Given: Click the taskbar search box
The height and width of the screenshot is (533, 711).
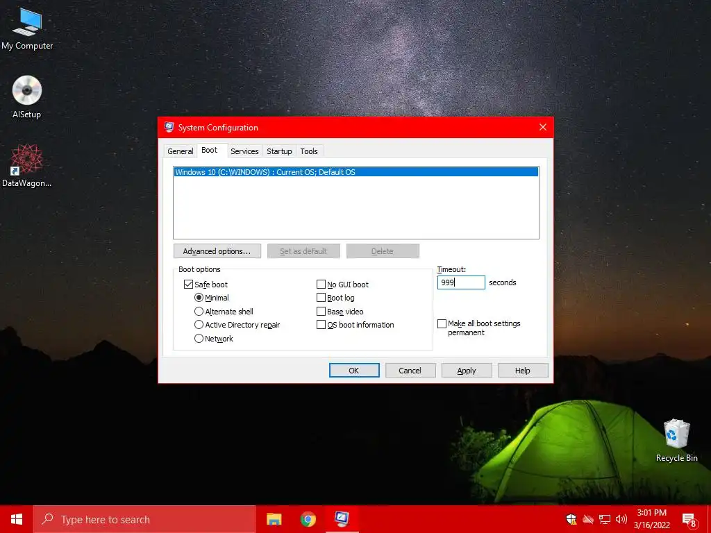Looking at the screenshot, I should [x=144, y=519].
